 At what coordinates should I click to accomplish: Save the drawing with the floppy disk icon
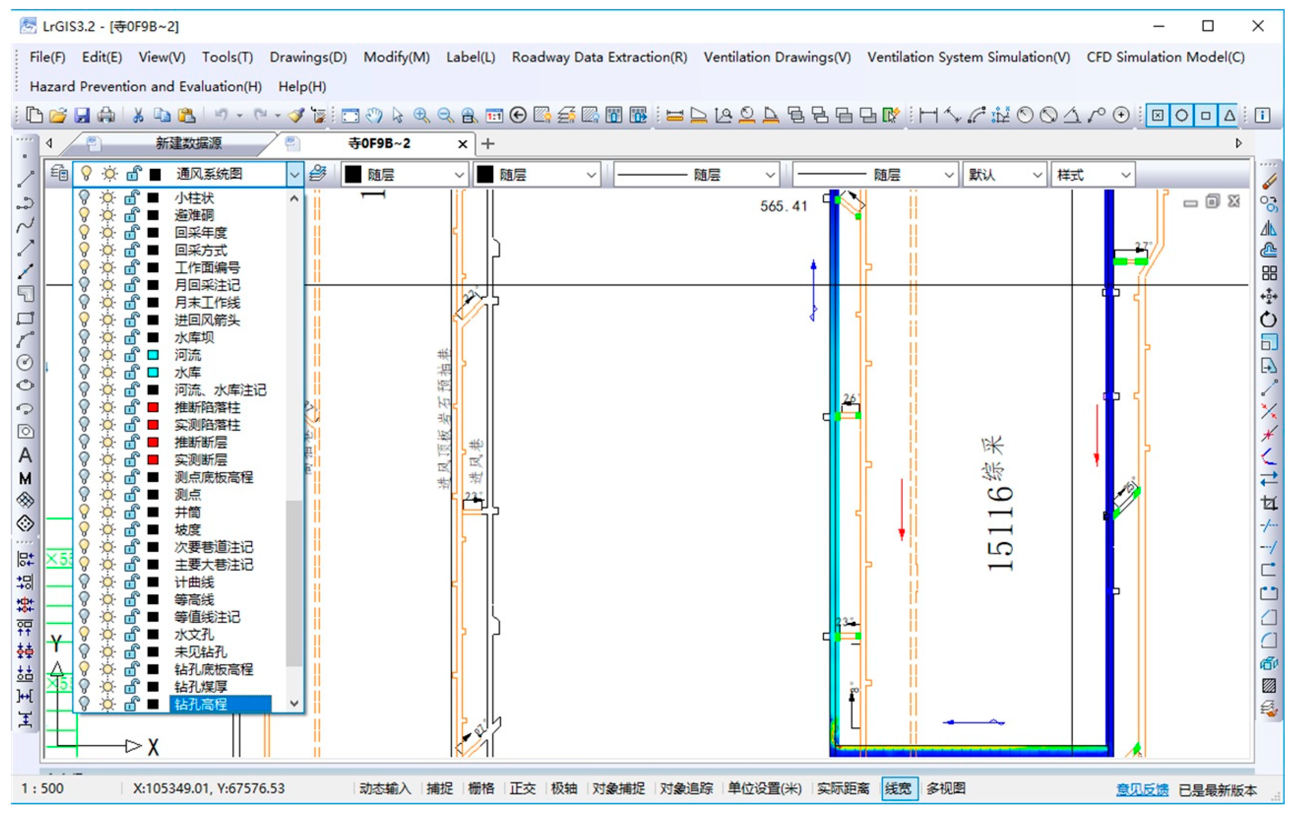point(82,115)
